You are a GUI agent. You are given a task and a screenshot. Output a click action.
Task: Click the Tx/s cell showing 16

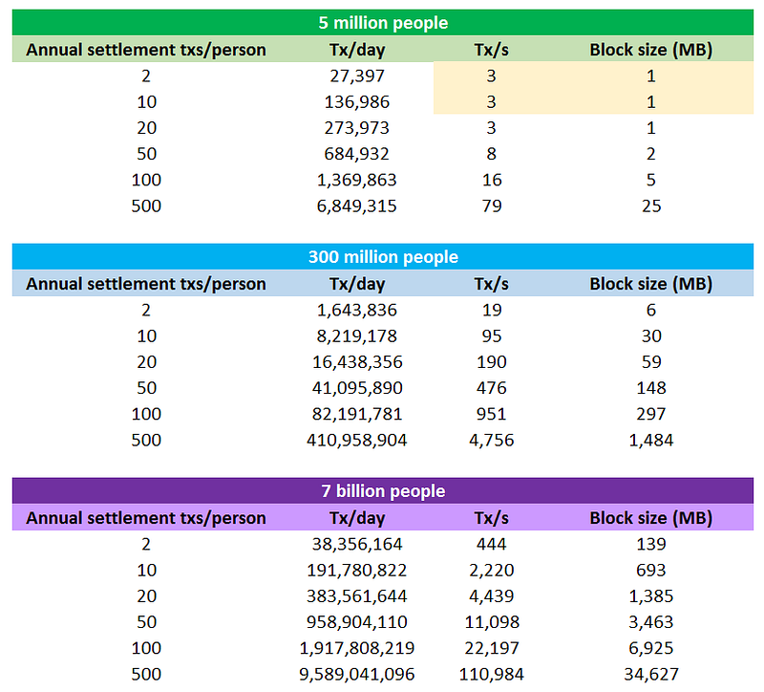pyautogui.click(x=491, y=180)
